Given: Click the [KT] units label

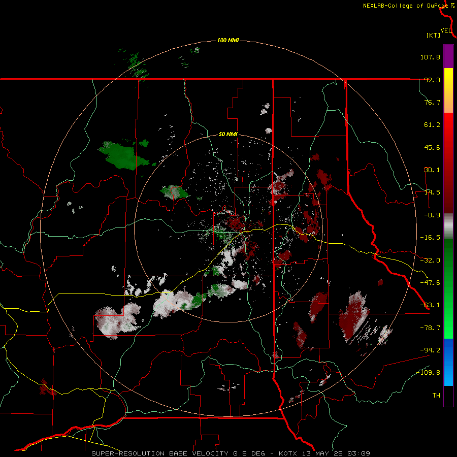Looking at the screenshot, I should (434, 35).
